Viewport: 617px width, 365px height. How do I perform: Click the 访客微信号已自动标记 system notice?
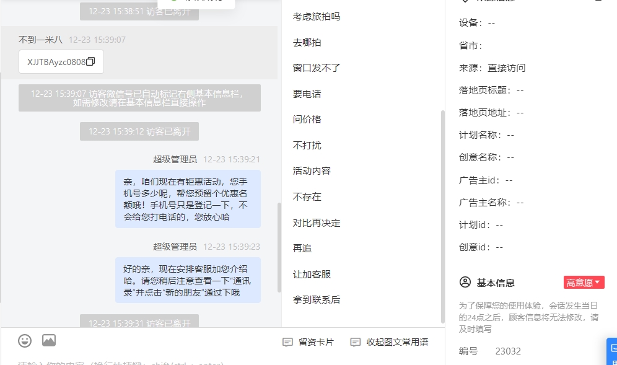pos(139,98)
